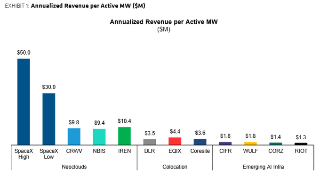Viewport: 320px width, 176px height.
Task: Select the $9.8 value label
Action: (74, 122)
